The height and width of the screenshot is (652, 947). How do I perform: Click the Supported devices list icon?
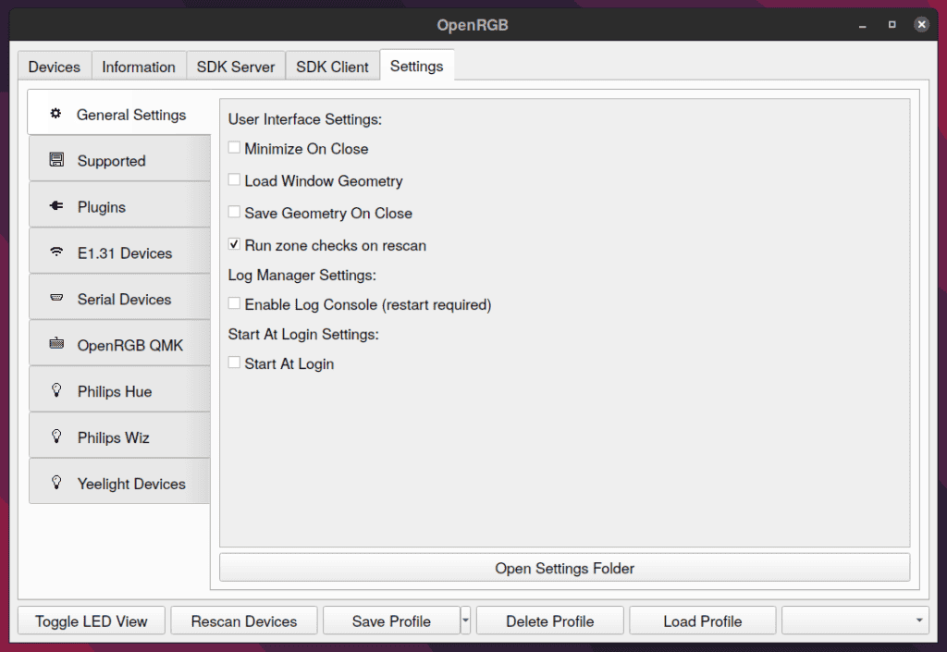[56, 160]
